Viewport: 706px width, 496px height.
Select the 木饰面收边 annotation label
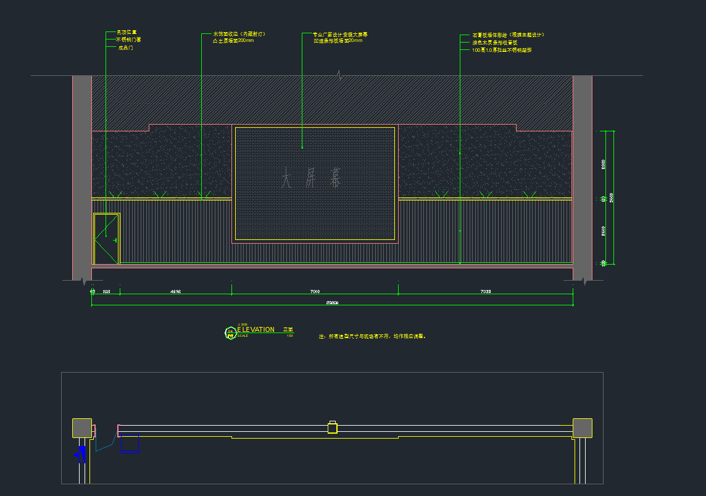tap(239, 34)
